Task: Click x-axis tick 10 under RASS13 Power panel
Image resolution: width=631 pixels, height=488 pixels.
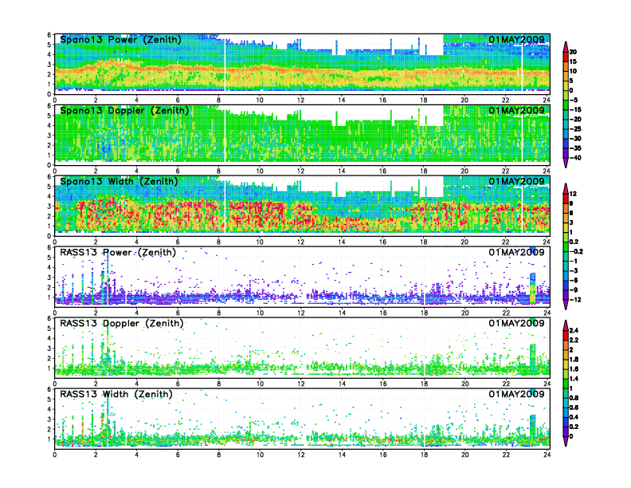Action: pyautogui.click(x=260, y=313)
